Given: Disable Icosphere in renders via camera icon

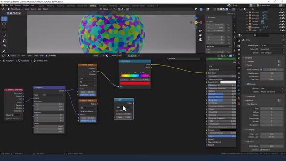Looking at the screenshot, I should pyautogui.click(x=283, y=27).
